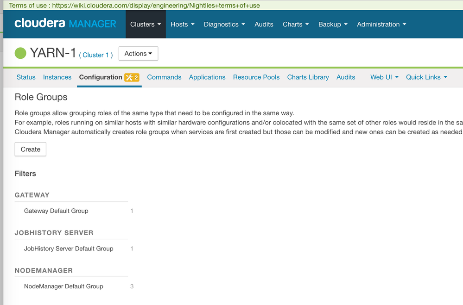This screenshot has width=463, height=305.
Task: Go to Audits in top navigation bar
Action: (264, 24)
